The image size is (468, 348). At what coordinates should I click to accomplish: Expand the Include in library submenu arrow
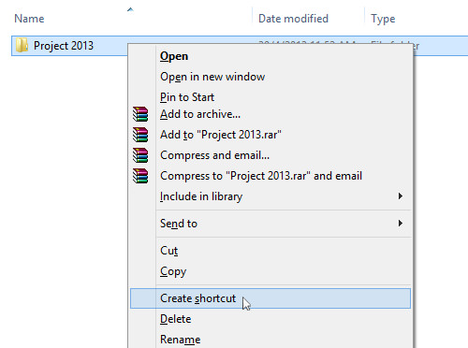(x=401, y=196)
